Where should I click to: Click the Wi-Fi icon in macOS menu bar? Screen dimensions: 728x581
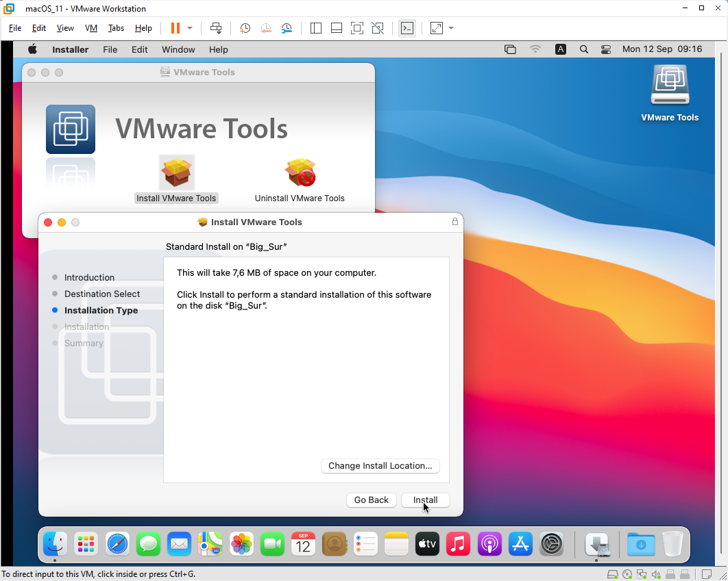[535, 49]
